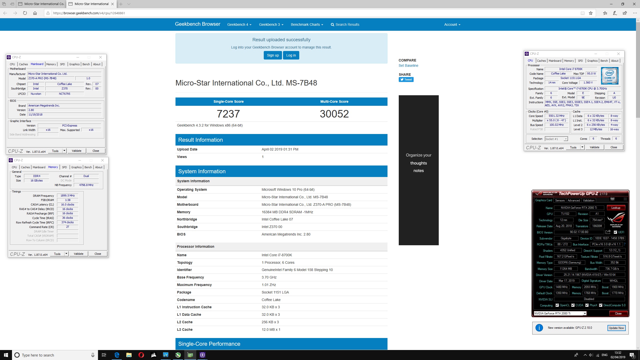Viewport: 640px width, 360px height.
Task: Open Task View on the taskbar
Action: pos(104,355)
